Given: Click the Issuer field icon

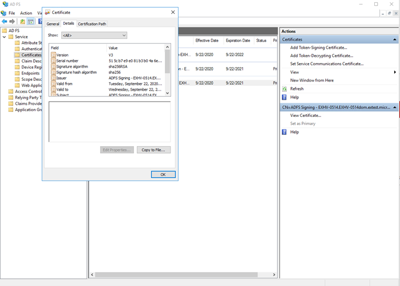Looking at the screenshot, I should pos(53,78).
